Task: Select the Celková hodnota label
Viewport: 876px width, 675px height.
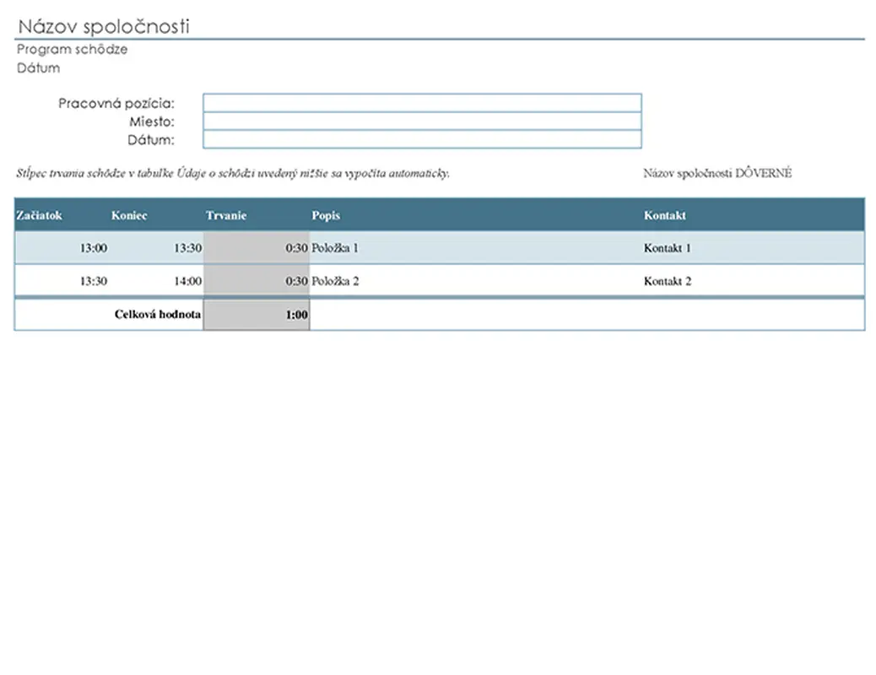Action: click(x=156, y=314)
